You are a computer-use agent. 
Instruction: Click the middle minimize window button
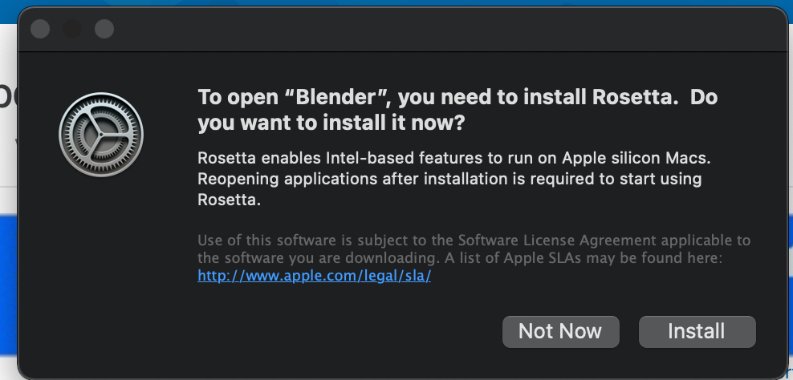(x=72, y=30)
